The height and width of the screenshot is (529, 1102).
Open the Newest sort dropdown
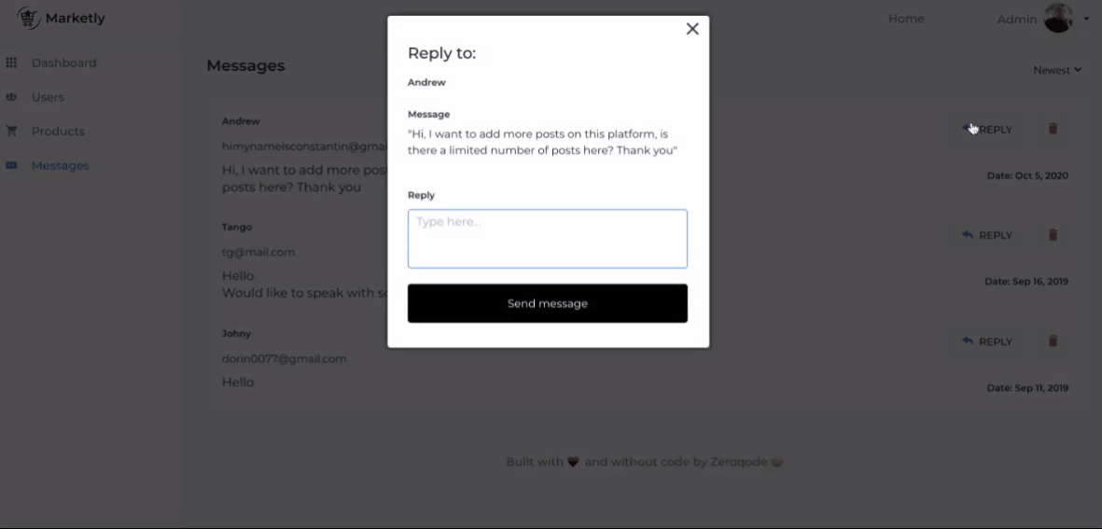coord(1056,70)
